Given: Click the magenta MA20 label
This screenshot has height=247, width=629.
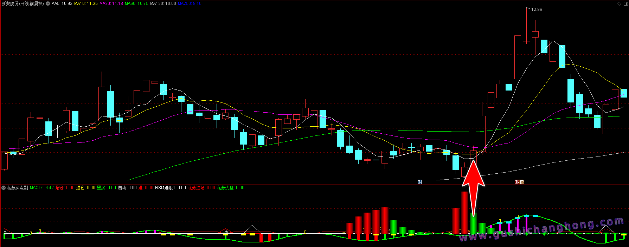Looking at the screenshot, I should 111,4.
